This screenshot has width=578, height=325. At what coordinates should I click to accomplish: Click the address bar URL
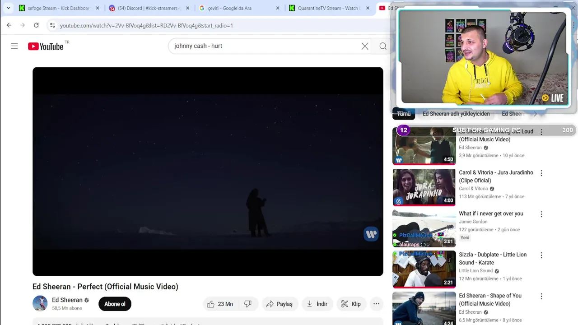pyautogui.click(x=146, y=26)
